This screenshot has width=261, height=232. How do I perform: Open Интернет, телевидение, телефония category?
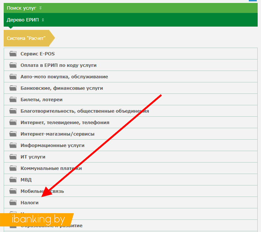click(x=65, y=122)
